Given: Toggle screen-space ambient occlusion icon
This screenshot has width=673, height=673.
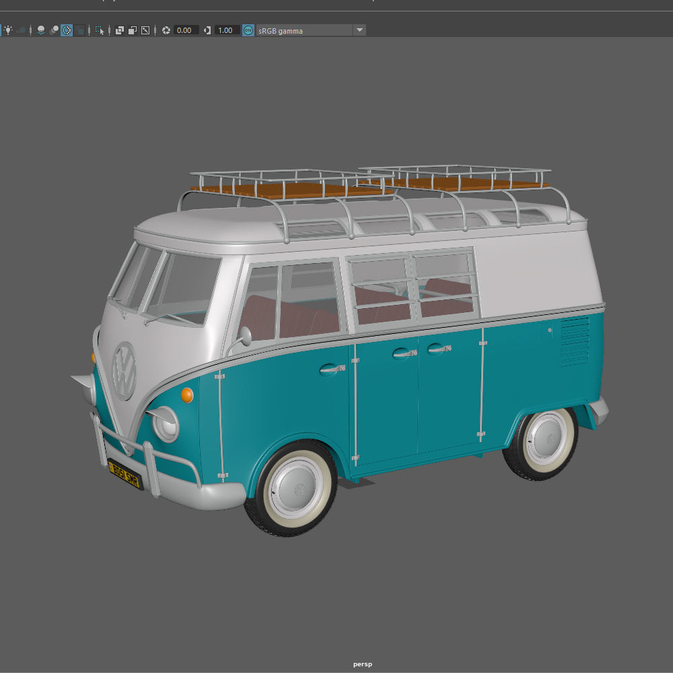Looking at the screenshot, I should tap(54, 30).
